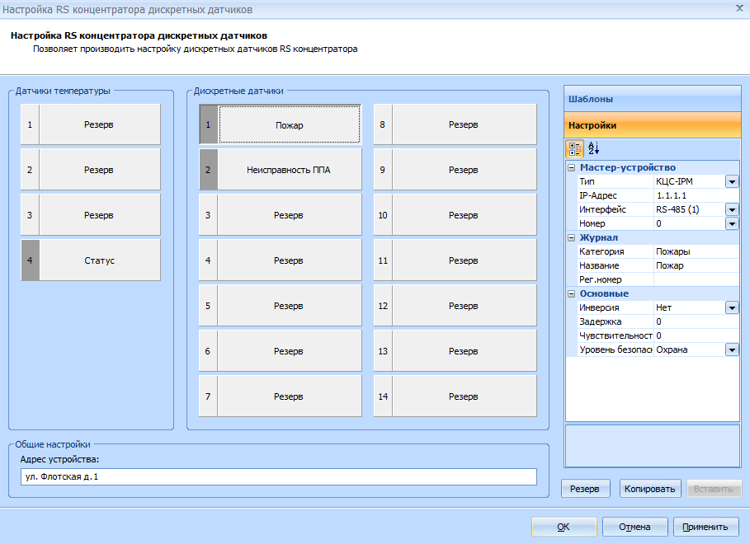Click the Адрес устройства text field
The image size is (750, 544).
pyautogui.click(x=278, y=477)
